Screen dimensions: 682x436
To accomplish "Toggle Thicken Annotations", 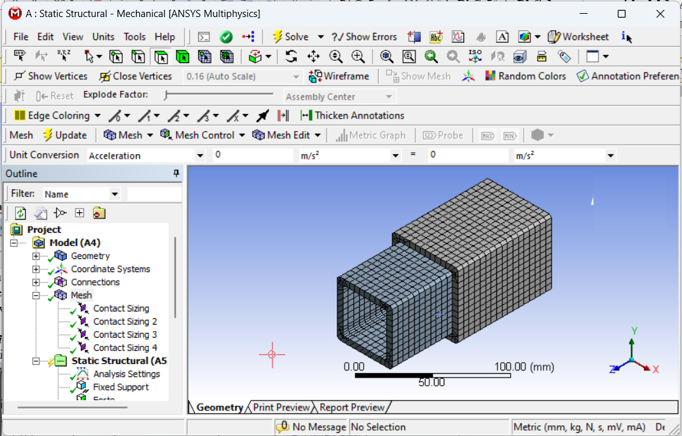I will point(352,115).
